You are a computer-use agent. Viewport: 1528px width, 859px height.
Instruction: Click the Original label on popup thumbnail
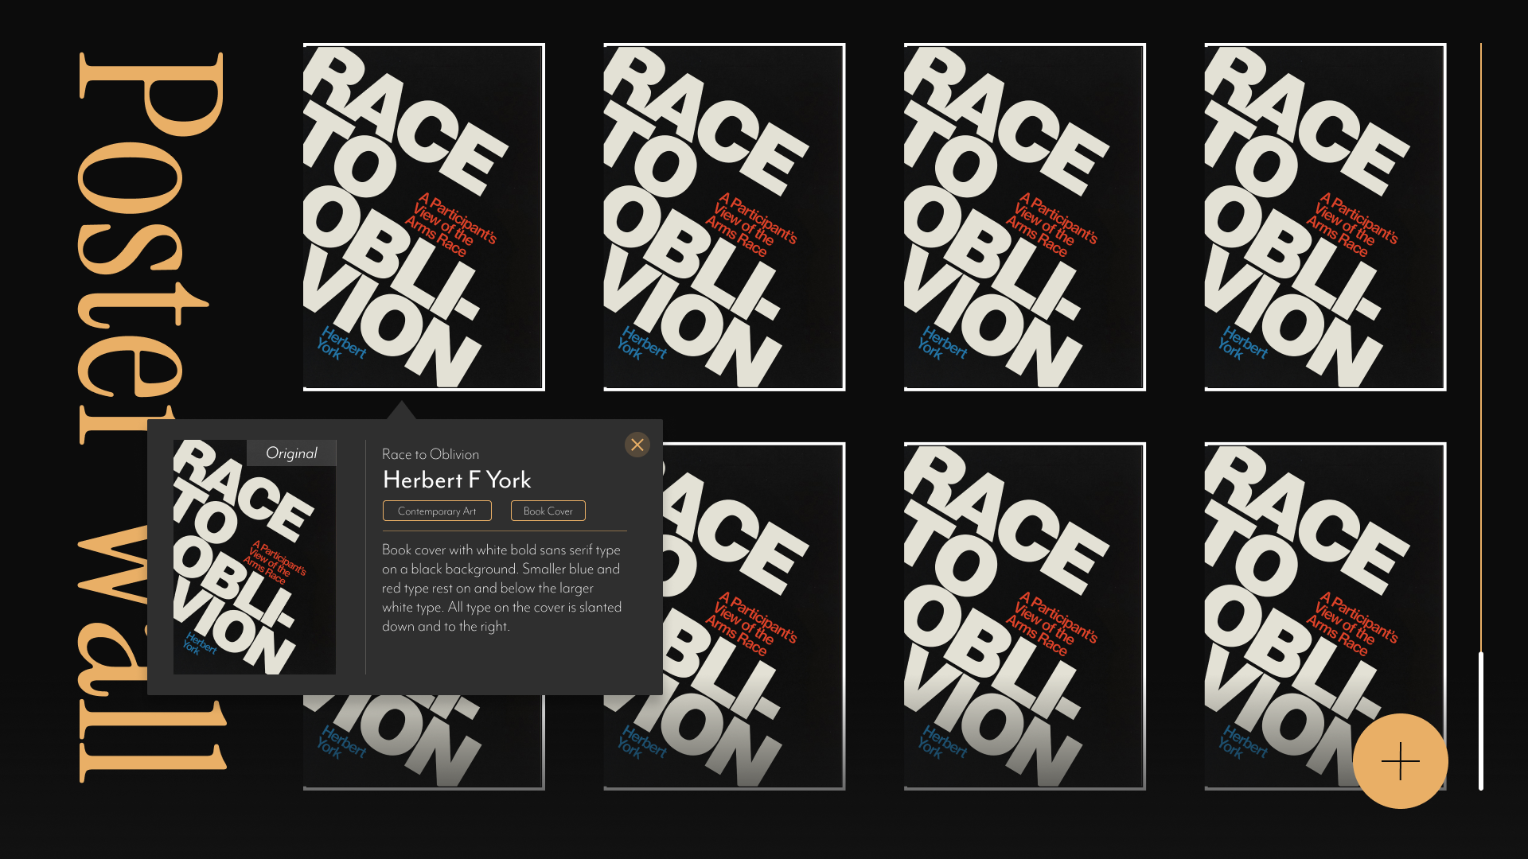click(291, 453)
